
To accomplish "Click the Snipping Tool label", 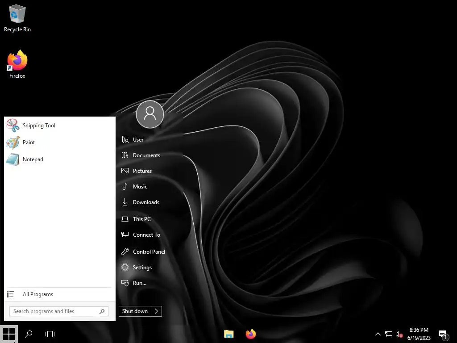I will pyautogui.click(x=39, y=125).
